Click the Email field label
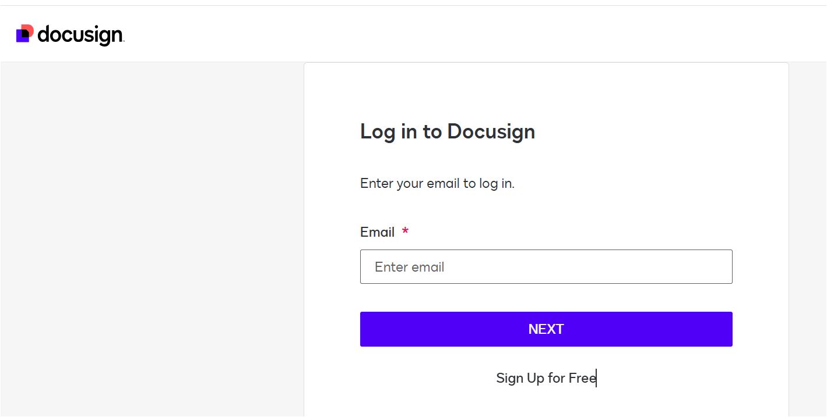The image size is (827, 417). click(x=378, y=232)
